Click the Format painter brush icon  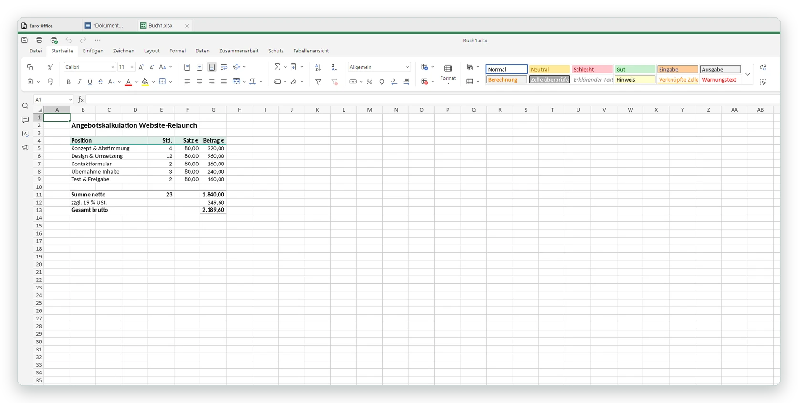pyautogui.click(x=51, y=82)
